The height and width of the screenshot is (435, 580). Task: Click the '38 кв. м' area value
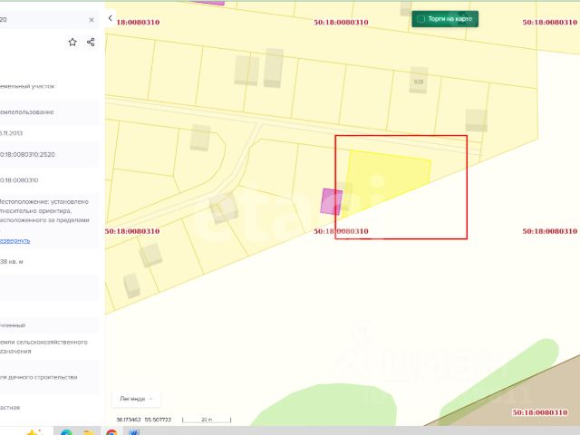[x=12, y=262]
